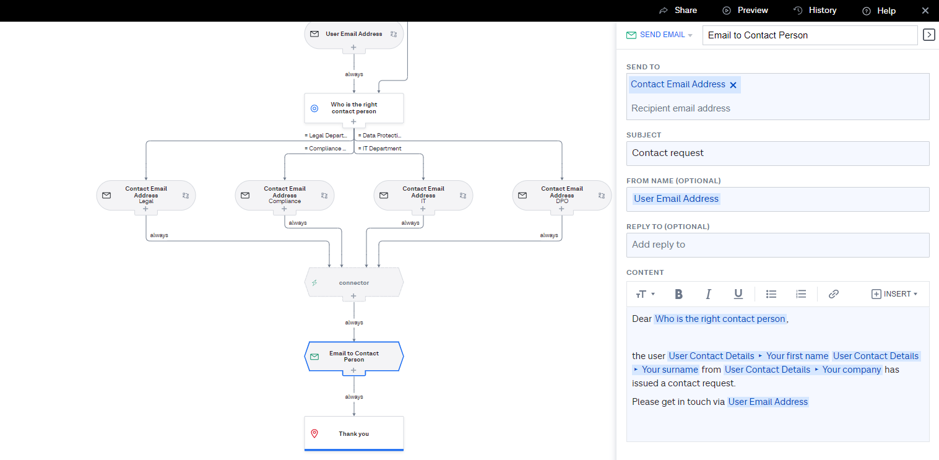Click envelope icon on User Email Address node
939x460 pixels.
(x=314, y=34)
